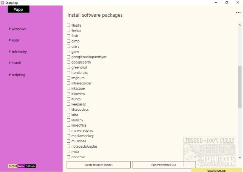
Task: Tick the klitecodecs checkbox
Action: pyautogui.click(x=68, y=110)
